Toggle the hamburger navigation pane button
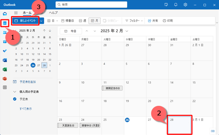The height and width of the screenshot is (135, 219). pos(16,13)
